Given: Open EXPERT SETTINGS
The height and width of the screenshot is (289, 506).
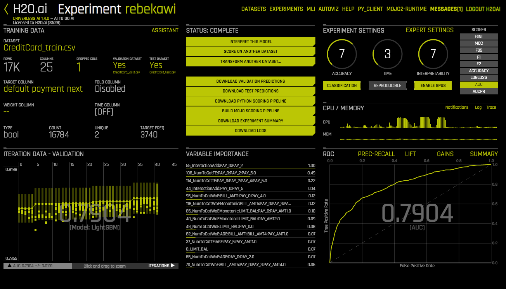Looking at the screenshot, I should [430, 30].
